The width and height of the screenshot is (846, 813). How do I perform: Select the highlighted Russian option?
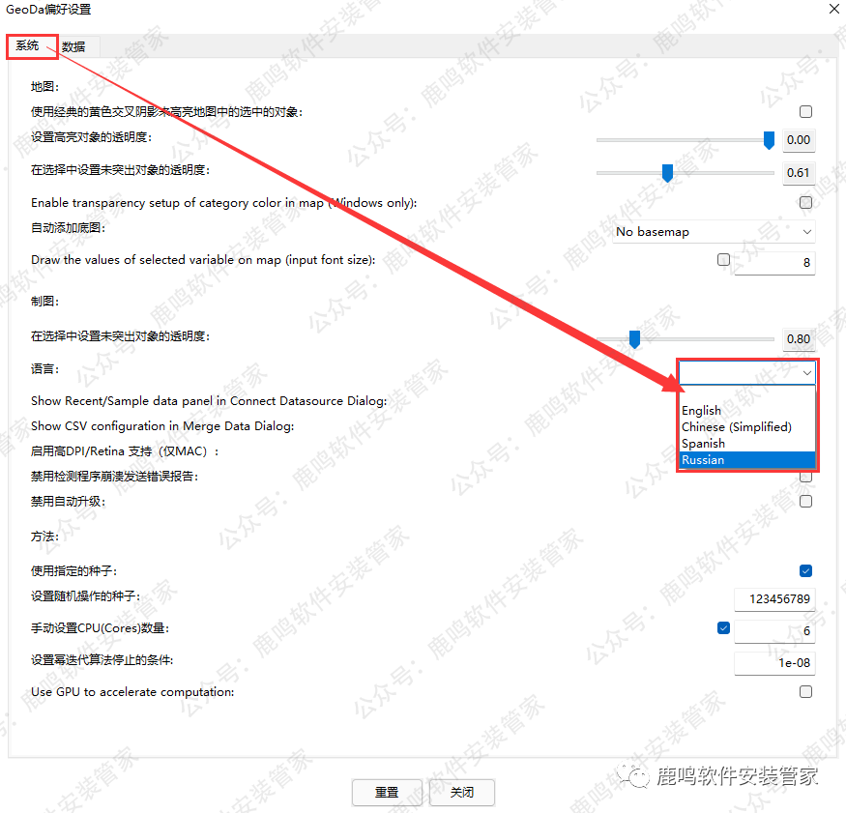(x=703, y=460)
